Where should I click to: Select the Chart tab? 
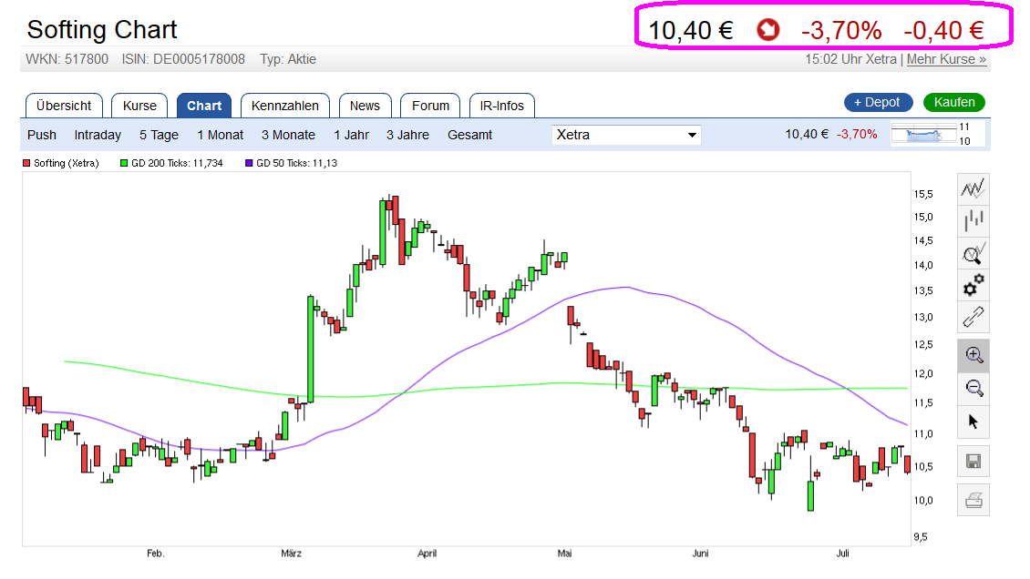pyautogui.click(x=203, y=106)
